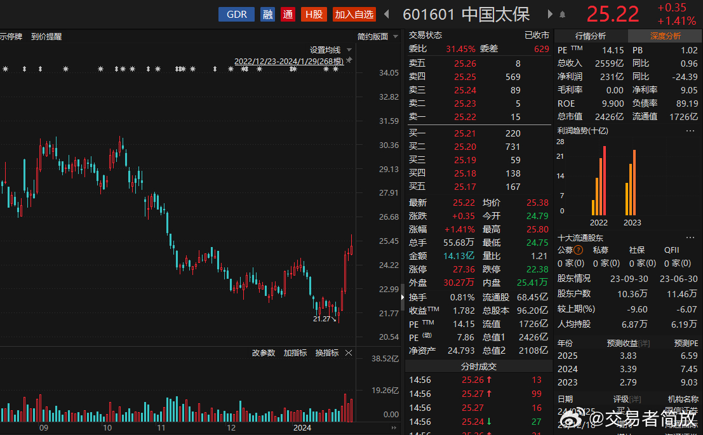Click the chart scroll-forward double arrow
The image size is (703, 435).
[x=394, y=428]
